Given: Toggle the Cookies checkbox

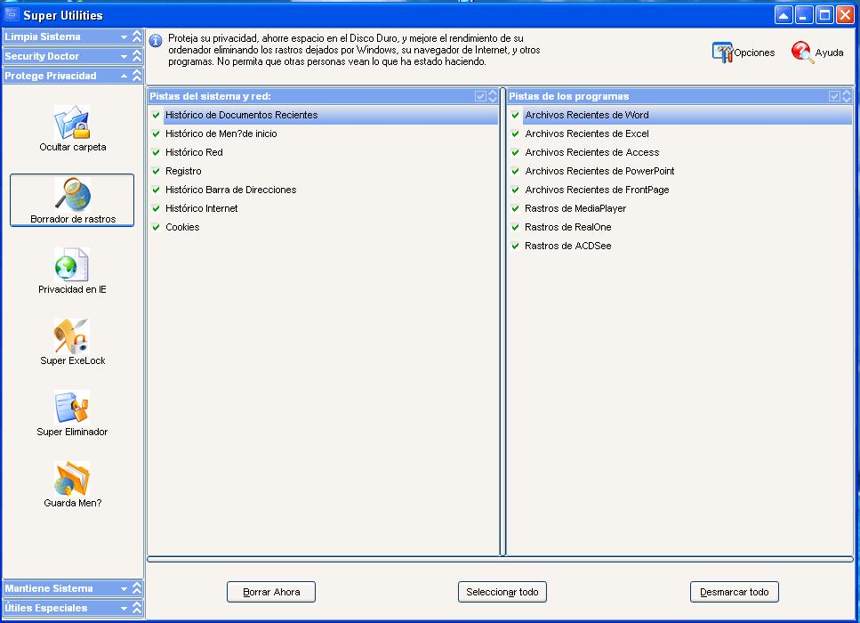Looking at the screenshot, I should click(156, 227).
